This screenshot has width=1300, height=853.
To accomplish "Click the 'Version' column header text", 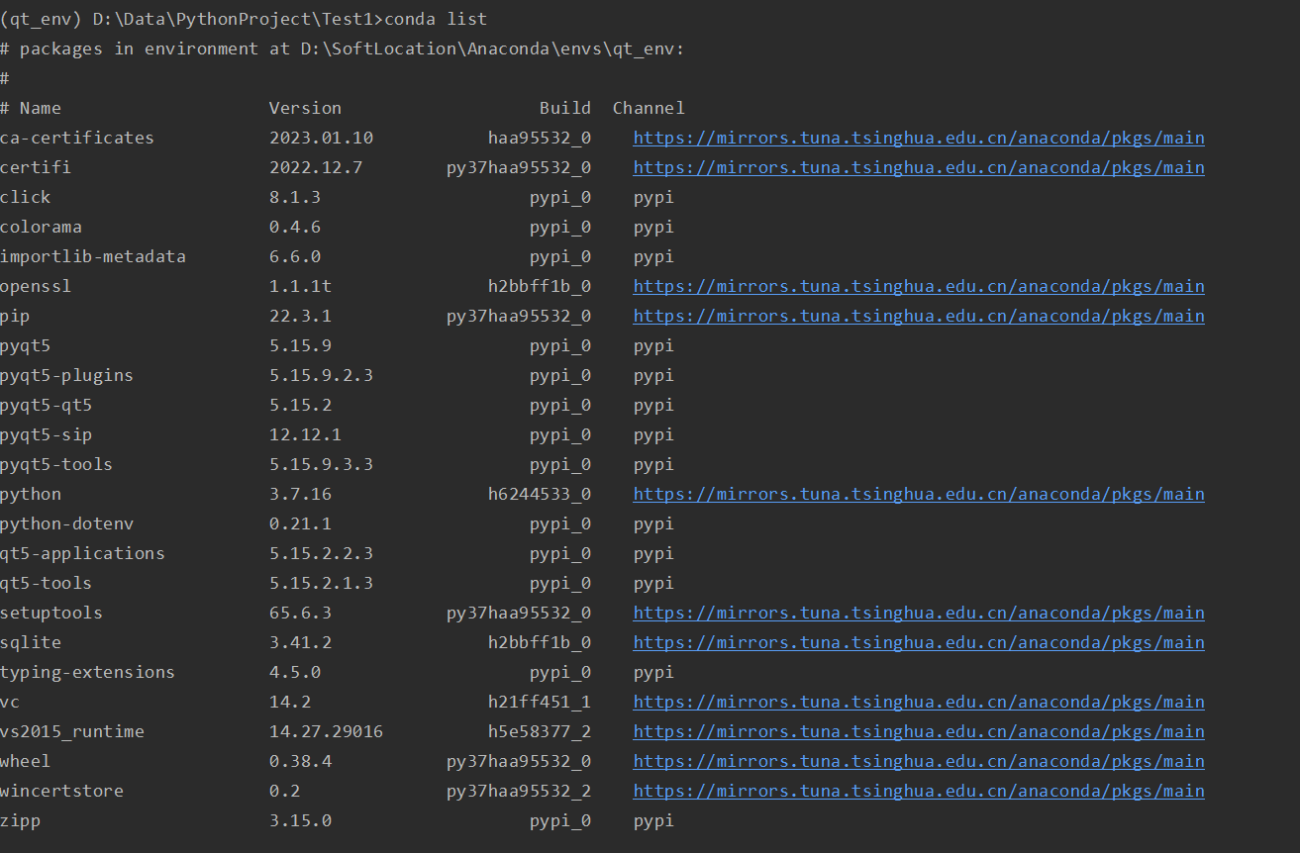I will (305, 108).
